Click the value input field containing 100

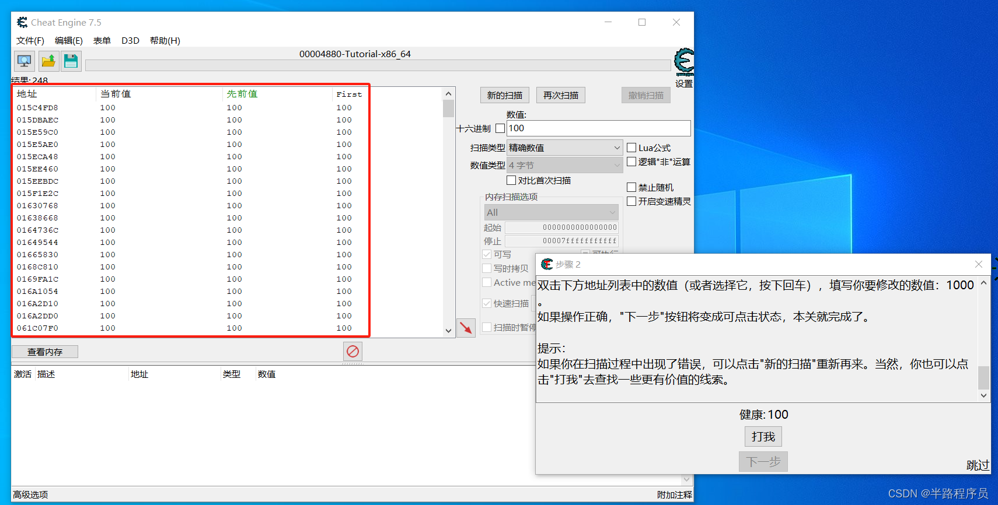click(599, 128)
